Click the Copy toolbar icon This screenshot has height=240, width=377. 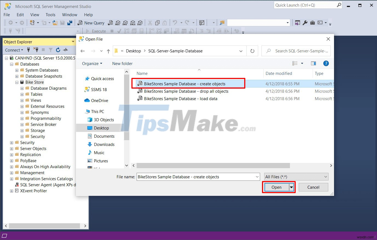[157, 23]
